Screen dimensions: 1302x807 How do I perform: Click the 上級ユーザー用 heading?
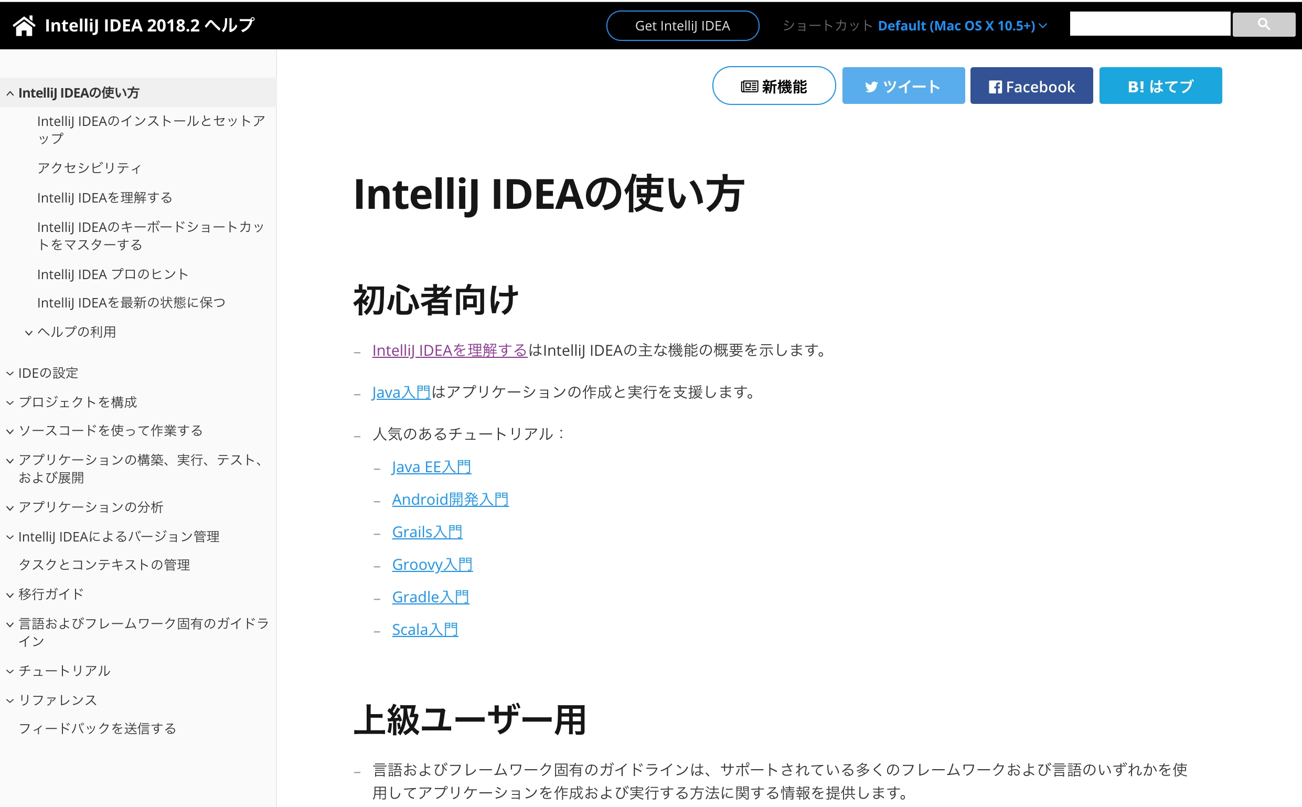(x=469, y=720)
